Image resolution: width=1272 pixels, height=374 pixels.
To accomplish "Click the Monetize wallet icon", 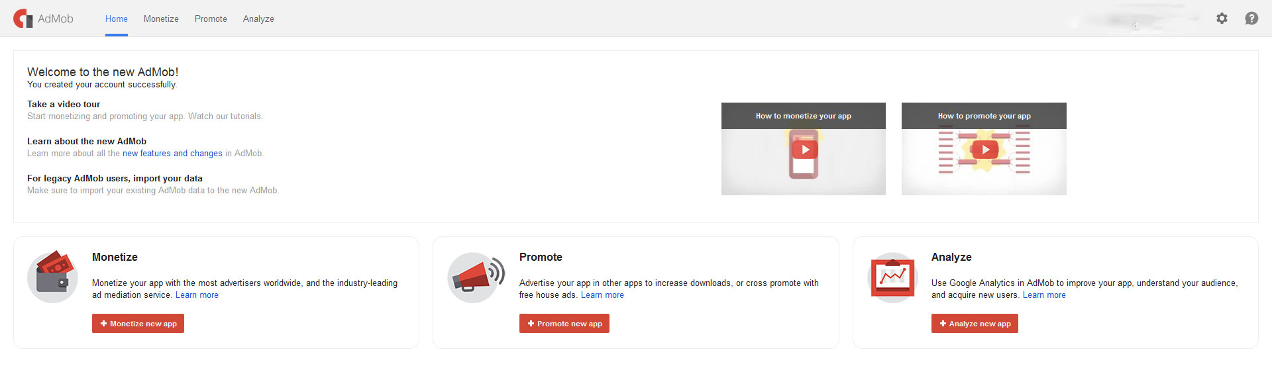I will point(53,277).
